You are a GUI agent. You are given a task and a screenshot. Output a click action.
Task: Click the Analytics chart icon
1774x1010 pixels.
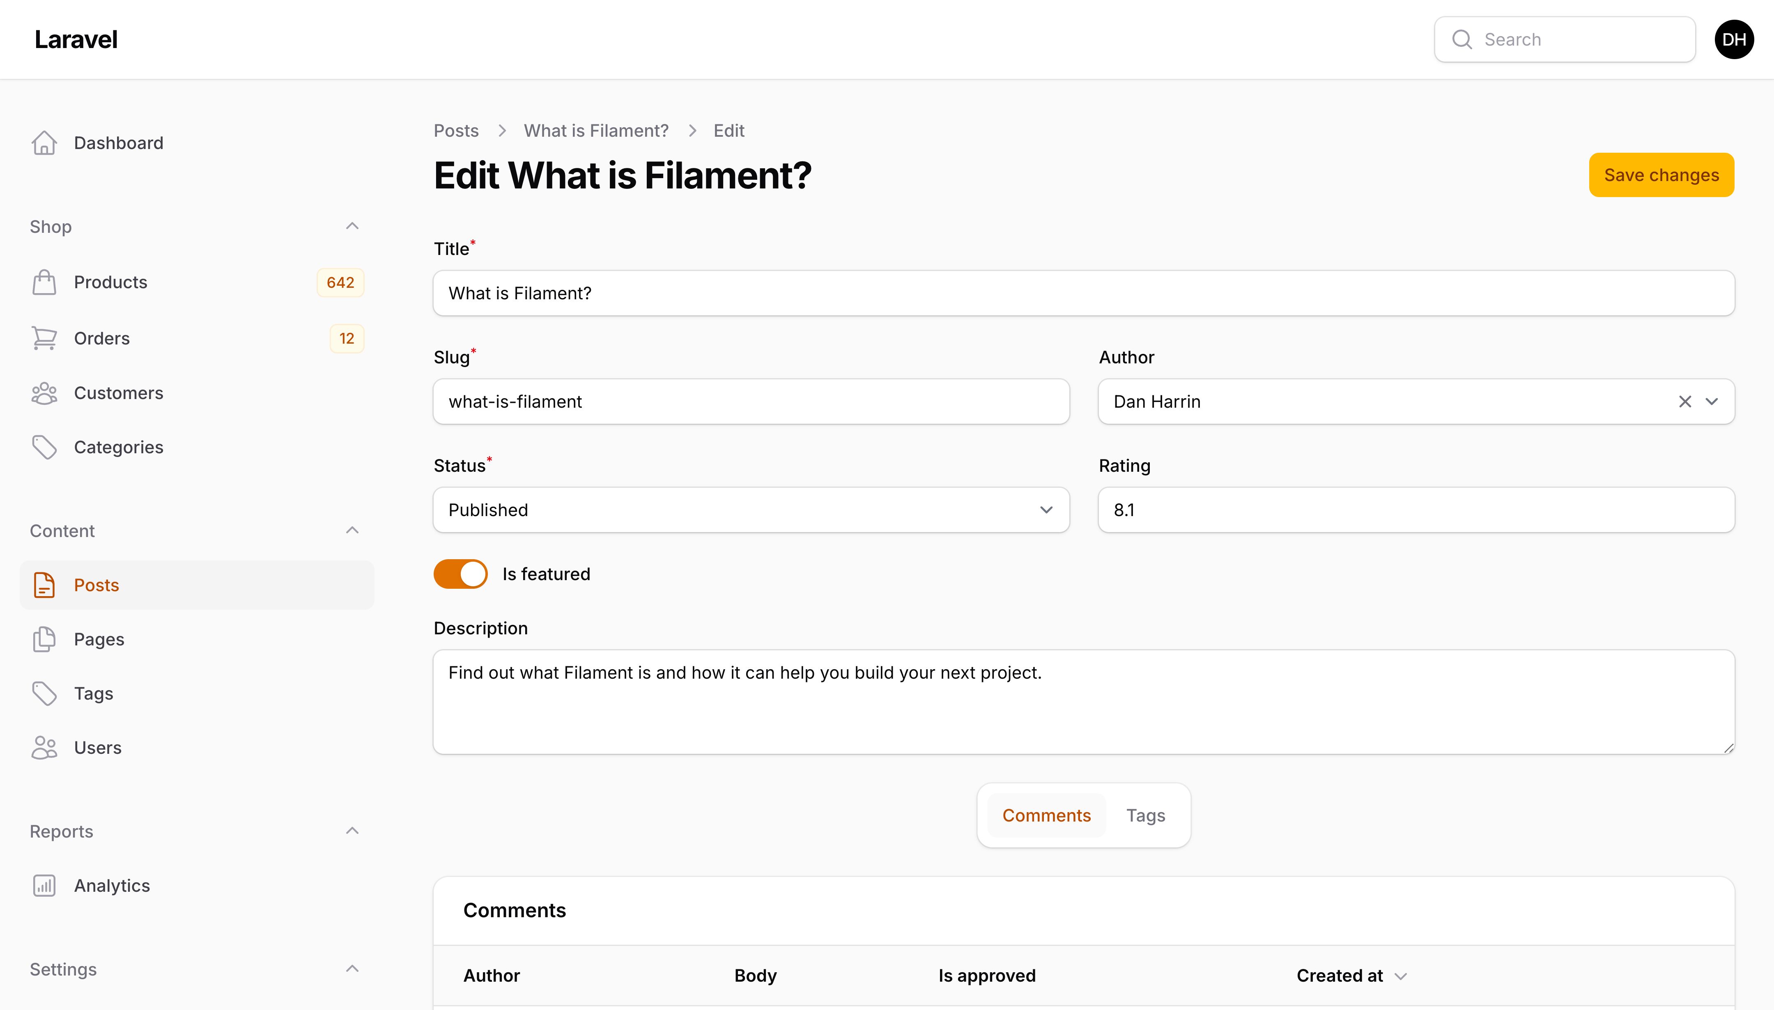tap(44, 886)
